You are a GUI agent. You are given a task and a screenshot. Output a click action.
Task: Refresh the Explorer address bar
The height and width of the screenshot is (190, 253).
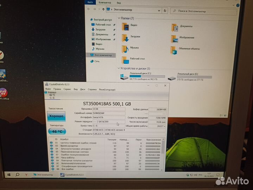(165, 11)
